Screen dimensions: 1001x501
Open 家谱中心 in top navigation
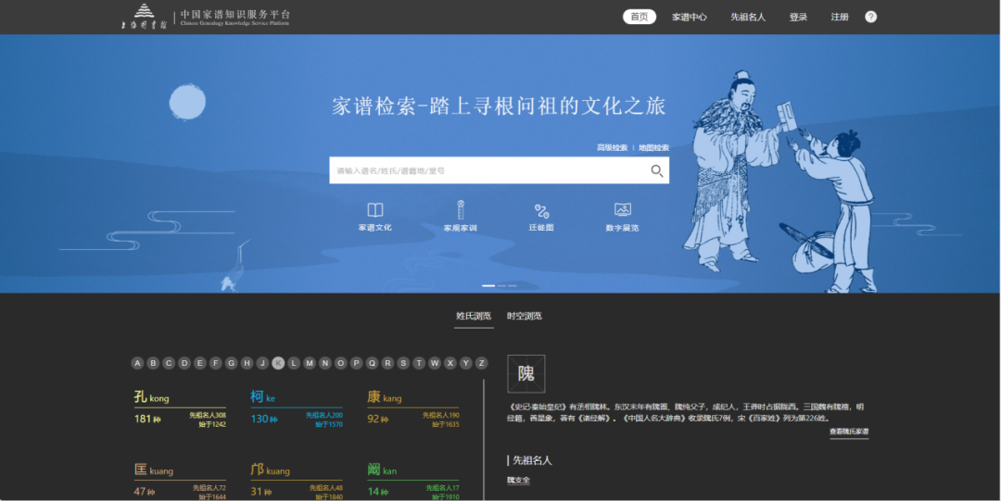point(690,17)
